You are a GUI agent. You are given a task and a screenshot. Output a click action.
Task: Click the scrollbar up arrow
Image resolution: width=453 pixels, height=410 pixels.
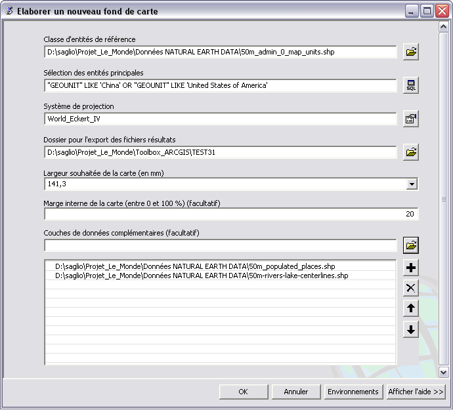[x=443, y=27]
